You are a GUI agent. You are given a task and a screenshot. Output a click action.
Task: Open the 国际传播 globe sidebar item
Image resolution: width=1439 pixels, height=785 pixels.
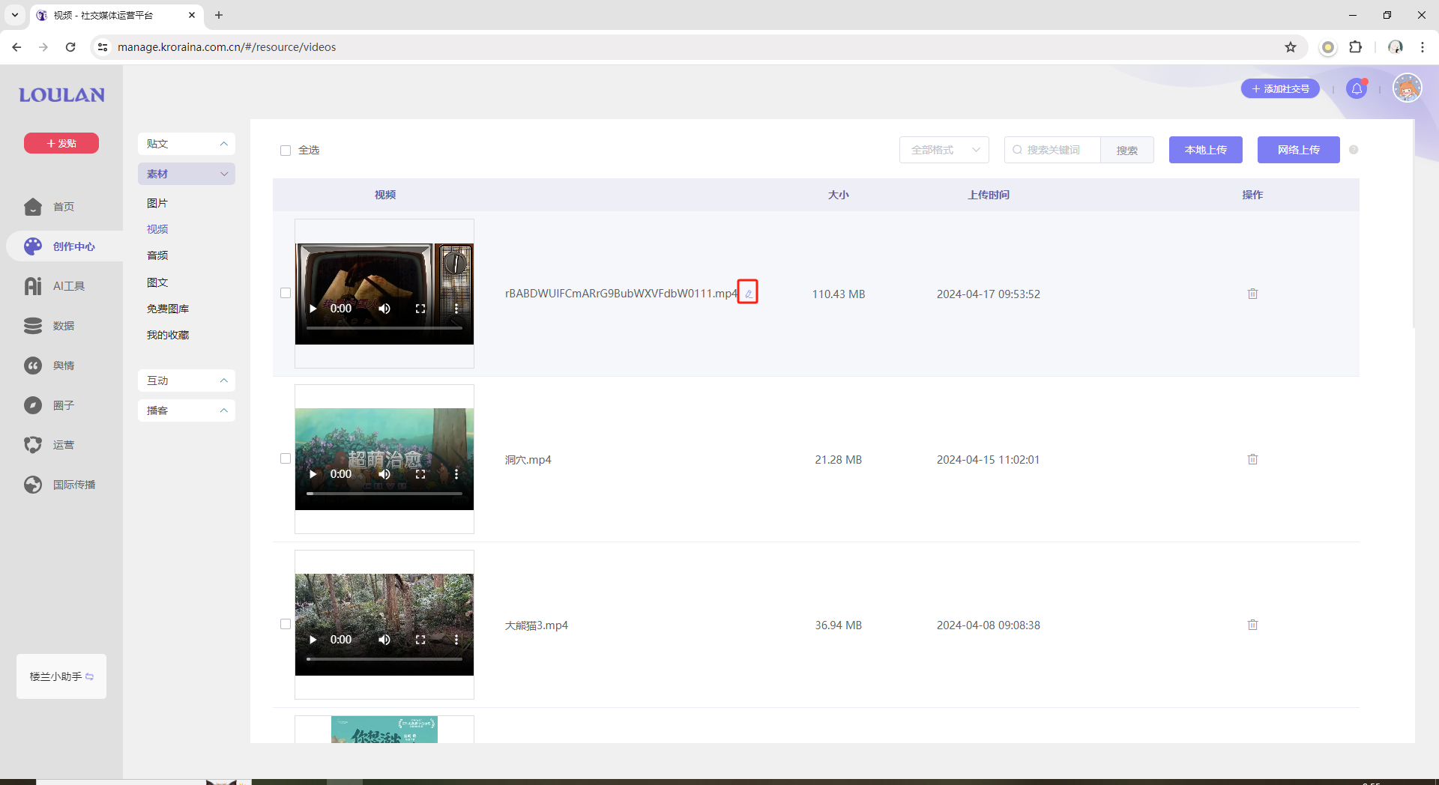(x=60, y=485)
